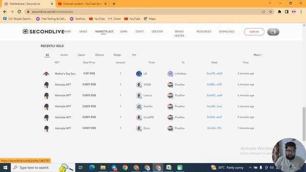Screen dimensions: 306x172
Task: Open the Chrome profile avatar
Action: point(294,11)
